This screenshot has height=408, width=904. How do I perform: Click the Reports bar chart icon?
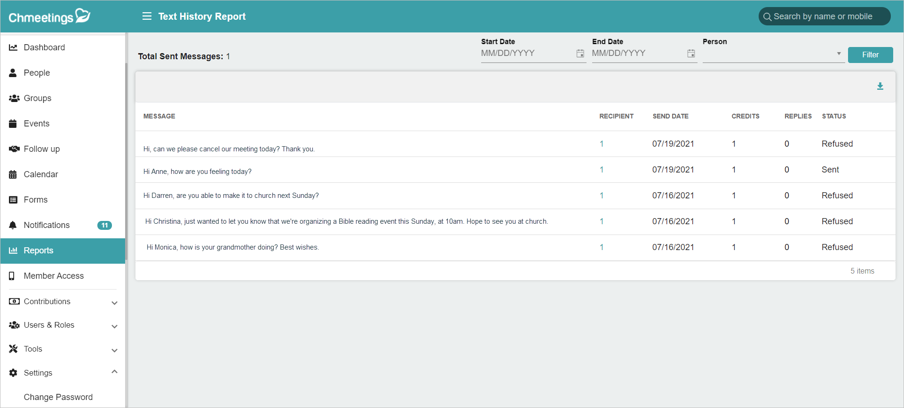coord(13,251)
